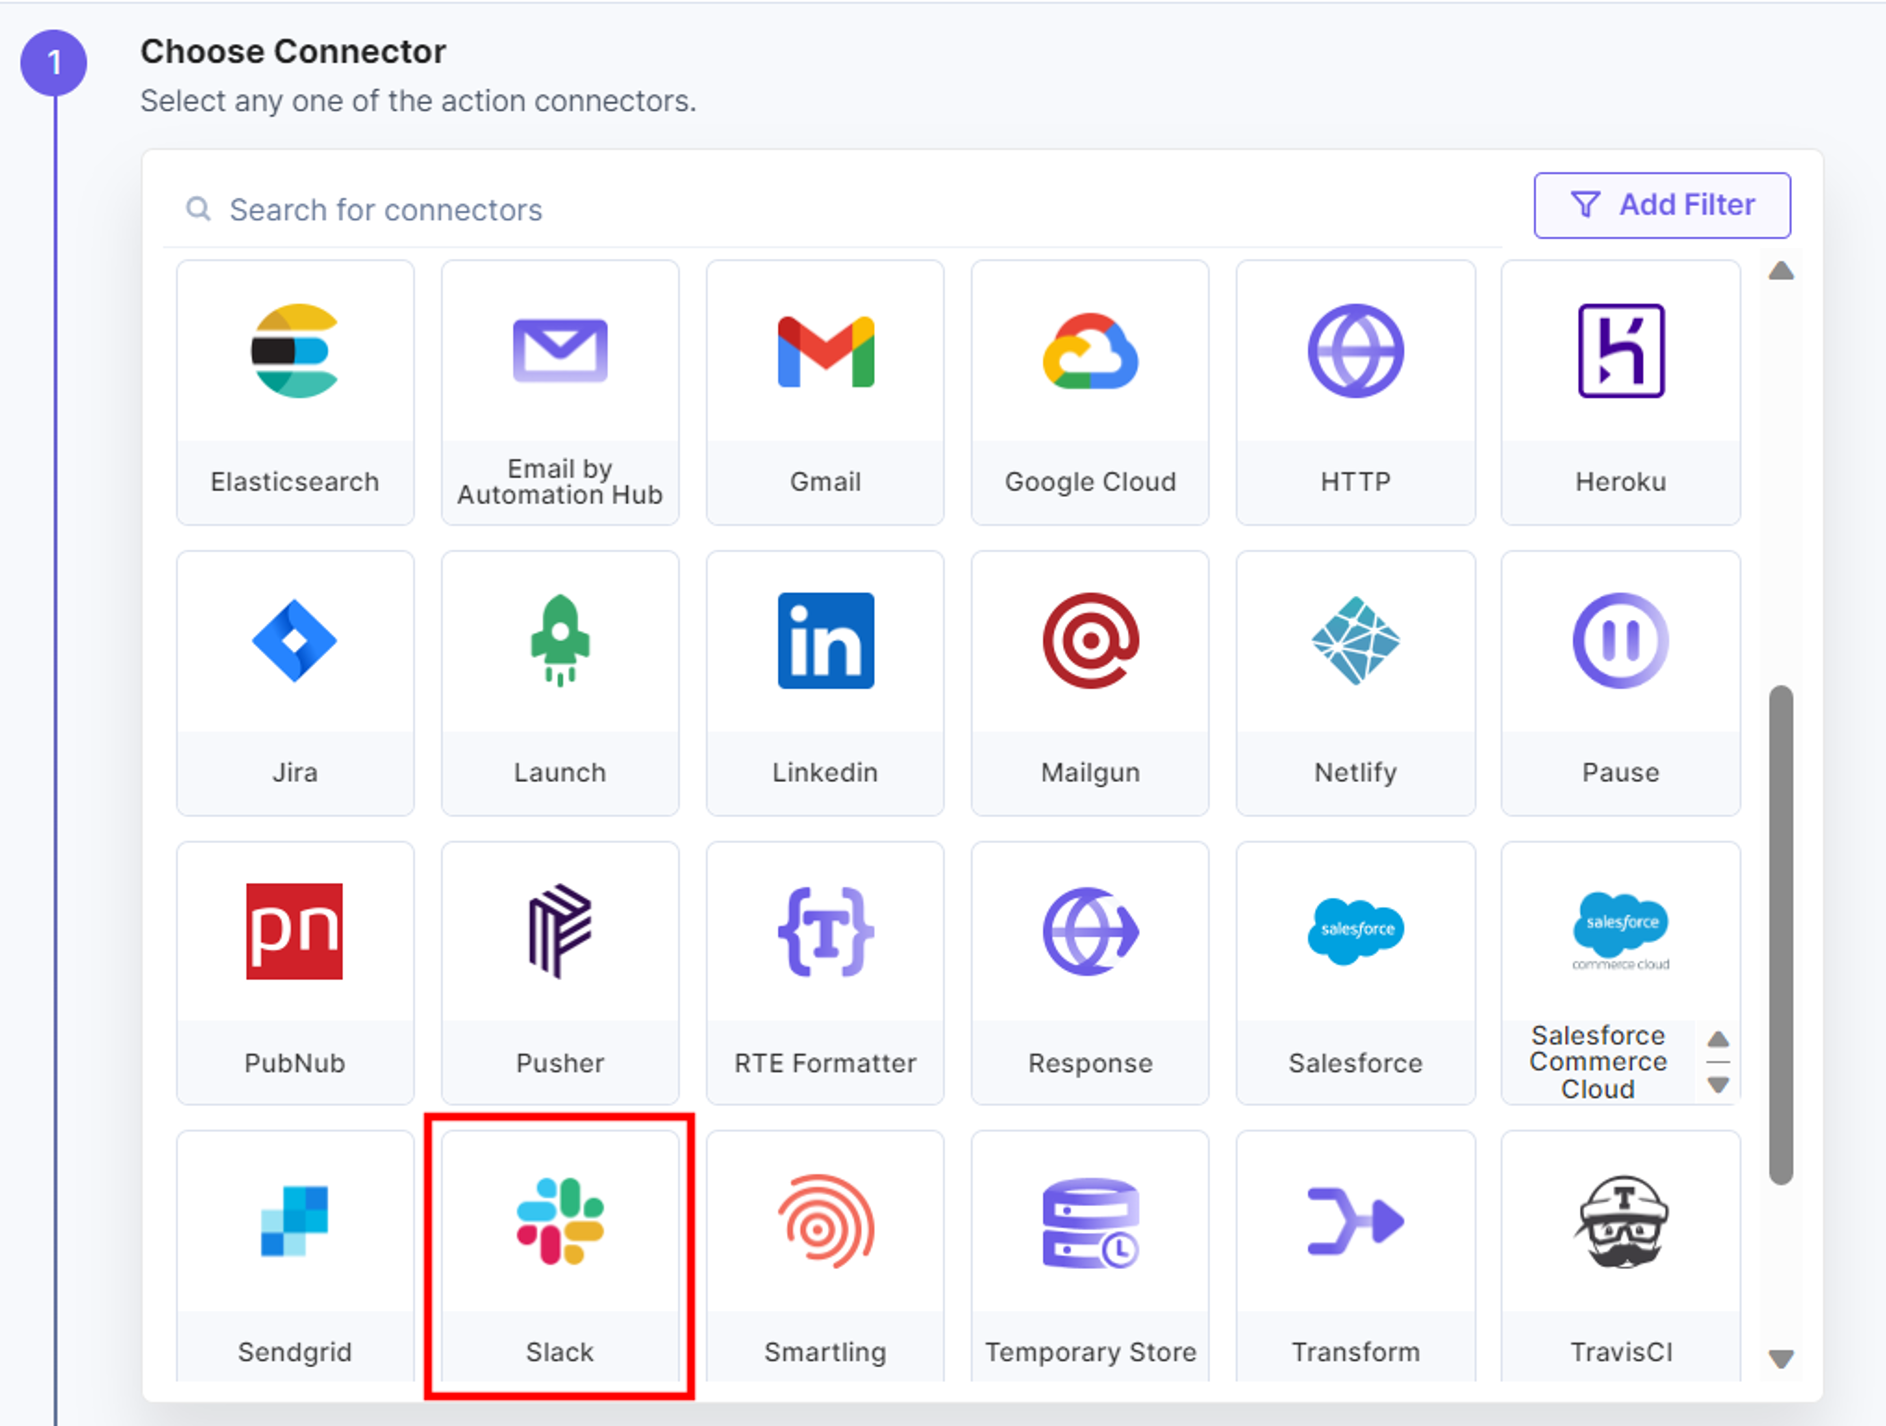Select the Netlify connector
The width and height of the screenshot is (1886, 1426).
pyautogui.click(x=1356, y=684)
